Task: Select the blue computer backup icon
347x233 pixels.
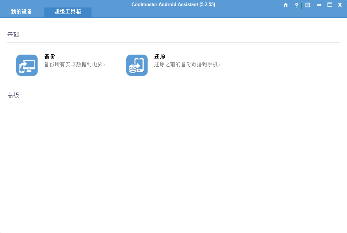Action: [x=27, y=65]
